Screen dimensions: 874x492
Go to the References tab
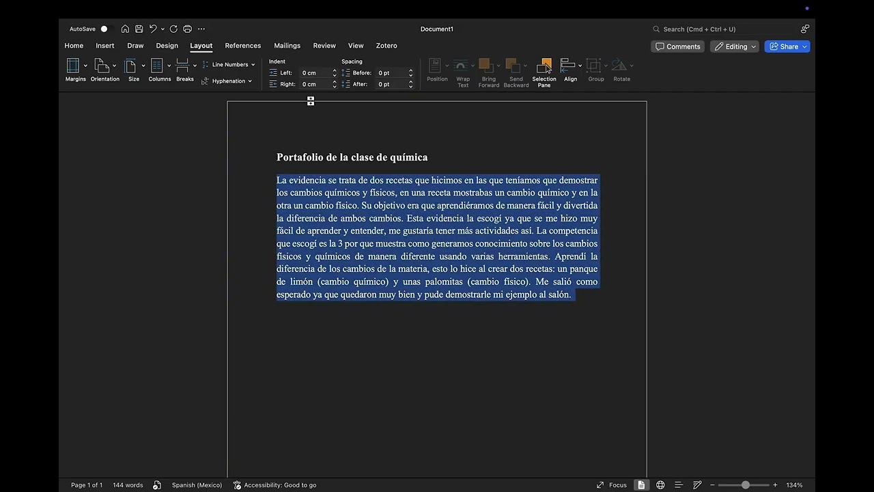[243, 46]
